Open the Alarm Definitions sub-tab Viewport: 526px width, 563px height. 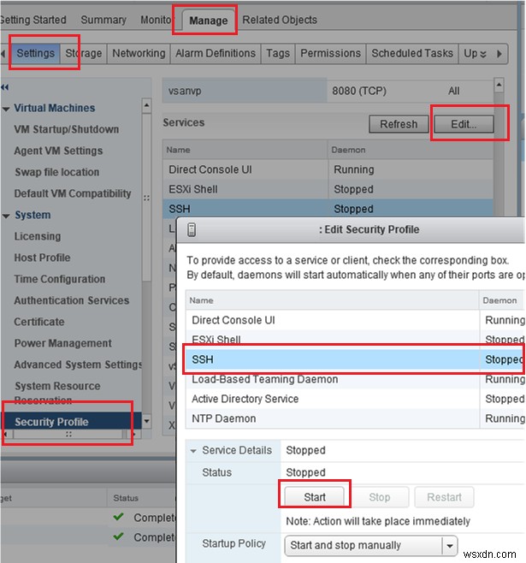pyautogui.click(x=216, y=53)
